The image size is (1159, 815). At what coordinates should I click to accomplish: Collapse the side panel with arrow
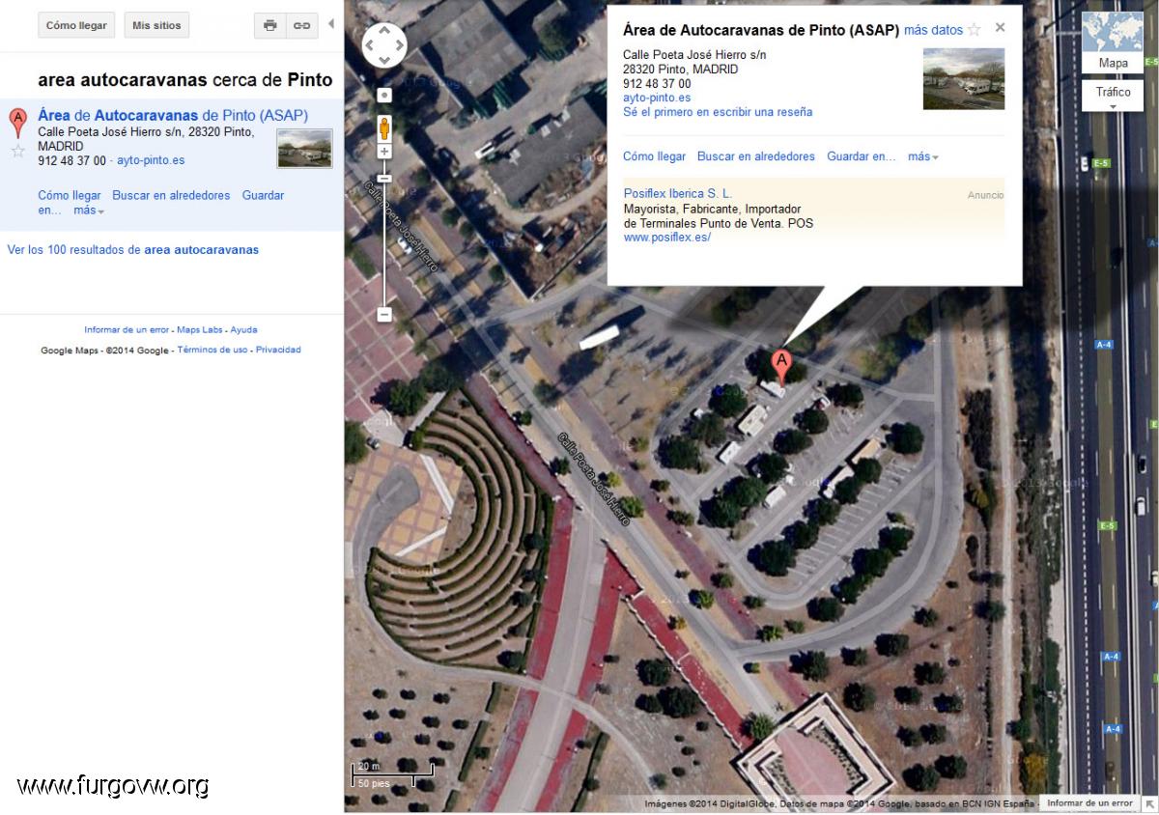tap(331, 23)
